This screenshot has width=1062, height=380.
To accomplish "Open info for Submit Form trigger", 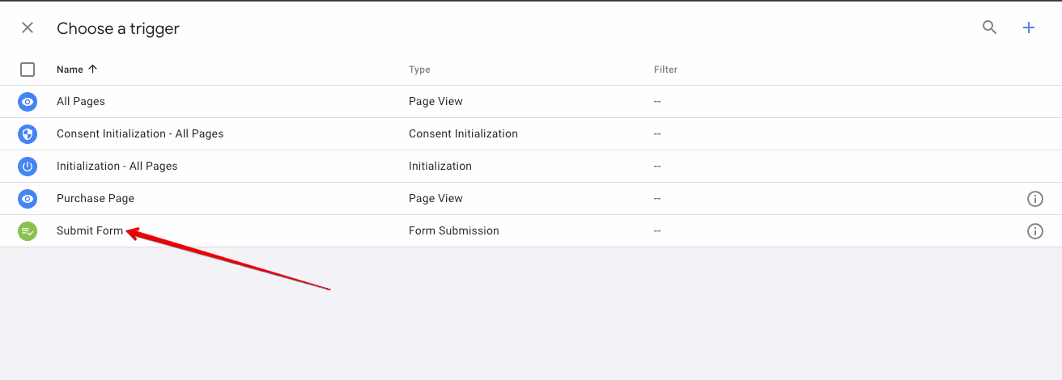I will point(1034,231).
